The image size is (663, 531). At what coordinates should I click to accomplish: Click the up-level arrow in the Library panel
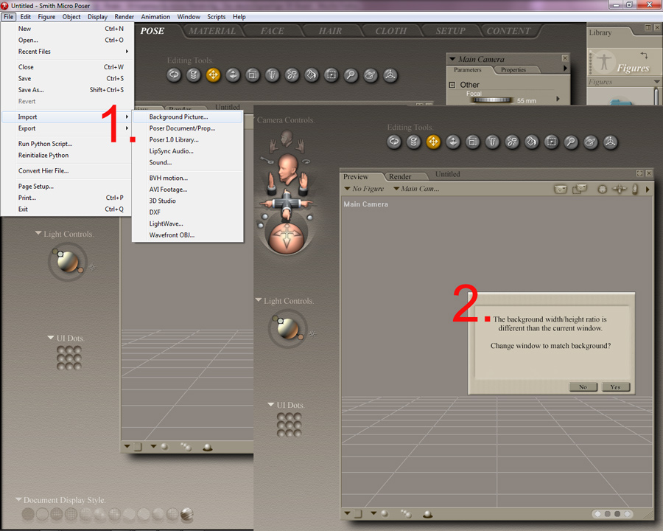click(x=644, y=55)
